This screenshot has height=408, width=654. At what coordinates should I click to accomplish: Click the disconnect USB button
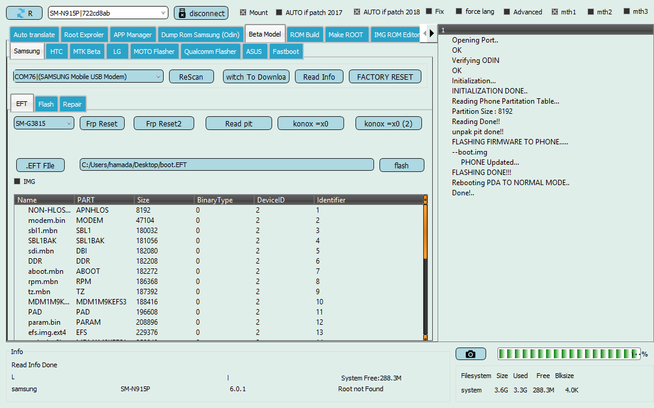[x=201, y=13]
